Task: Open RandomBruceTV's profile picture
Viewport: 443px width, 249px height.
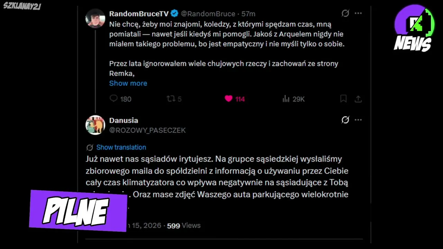Action: pyautogui.click(x=95, y=18)
